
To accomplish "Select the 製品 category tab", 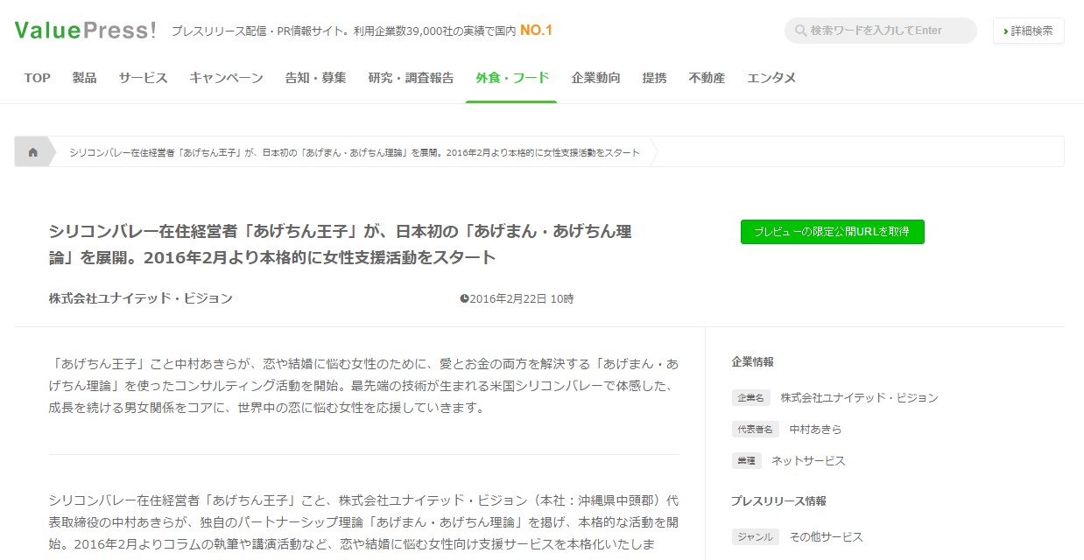I will (x=84, y=78).
